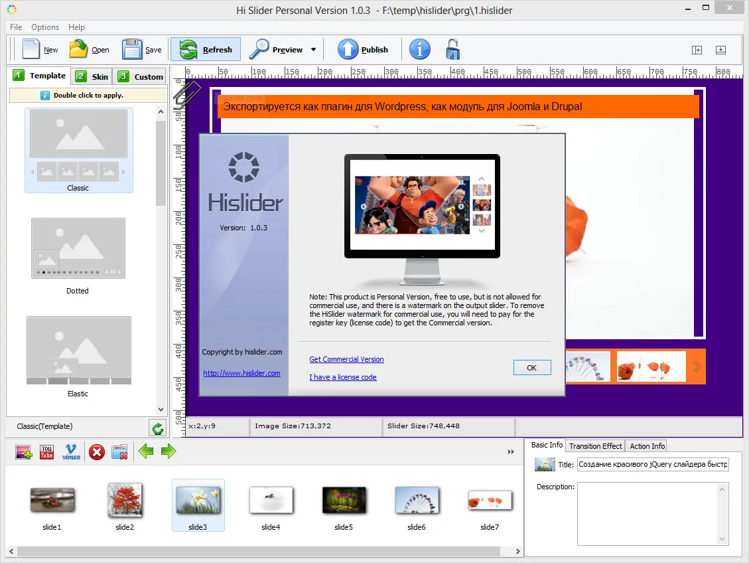Screen dimensions: 749x563
Task: Click the green refresh template icon
Action: tap(158, 429)
